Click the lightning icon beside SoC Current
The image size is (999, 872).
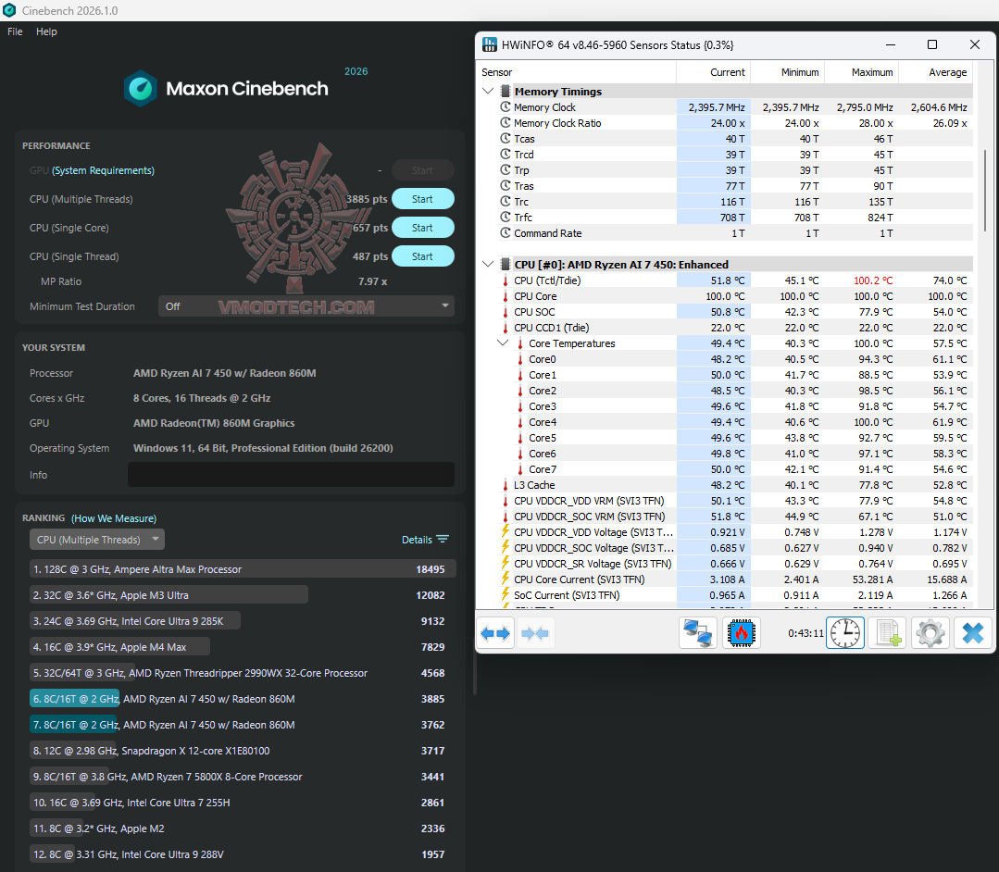click(x=506, y=595)
